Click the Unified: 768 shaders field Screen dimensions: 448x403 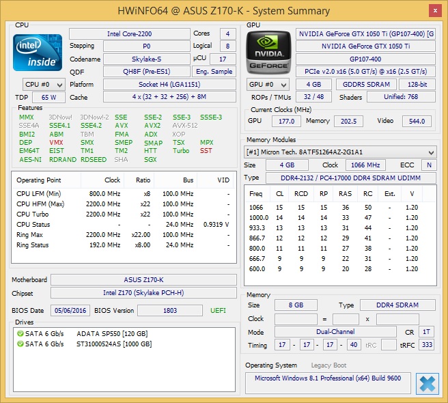click(x=401, y=97)
